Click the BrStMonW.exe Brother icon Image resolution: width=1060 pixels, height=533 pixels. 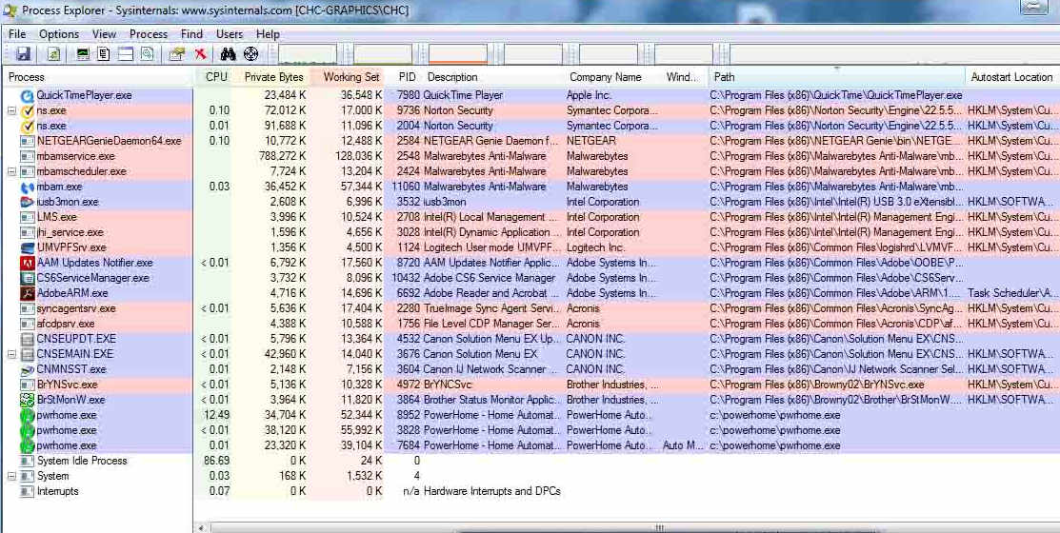coord(27,400)
